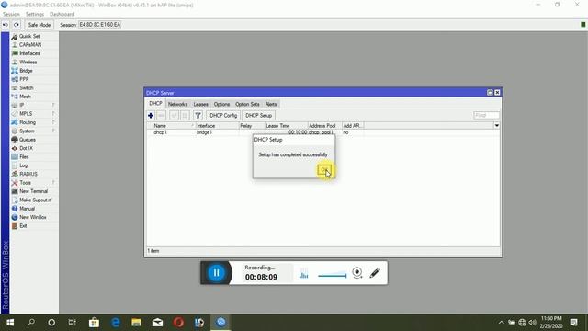Click Make Supout.rif
This screenshot has height=331, width=588.
tap(35, 200)
